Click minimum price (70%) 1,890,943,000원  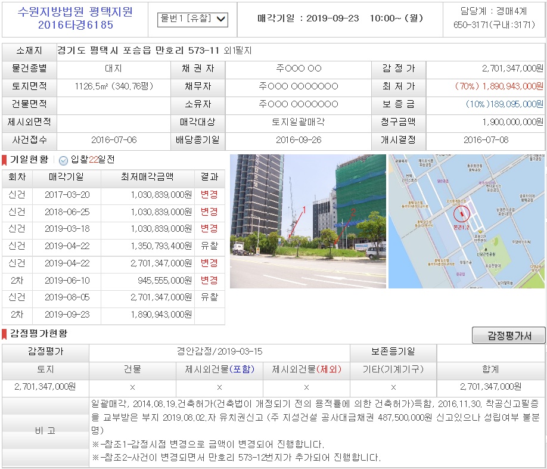pyautogui.click(x=499, y=86)
